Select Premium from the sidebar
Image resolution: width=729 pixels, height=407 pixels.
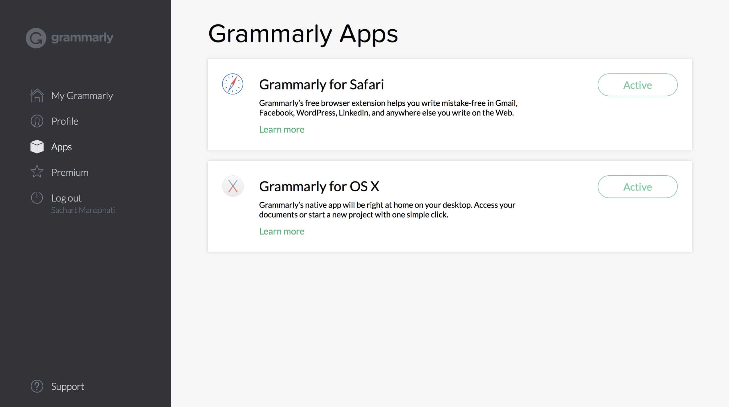pos(70,172)
